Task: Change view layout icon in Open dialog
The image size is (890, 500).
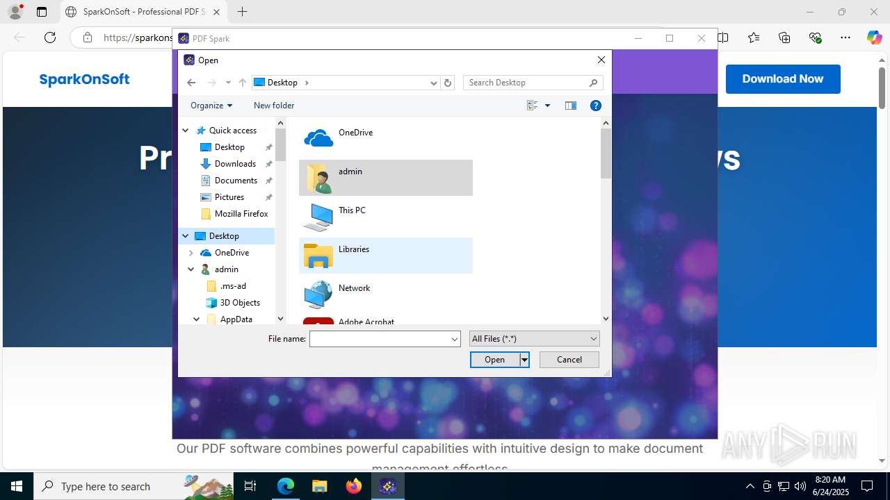Action: pyautogui.click(x=533, y=106)
